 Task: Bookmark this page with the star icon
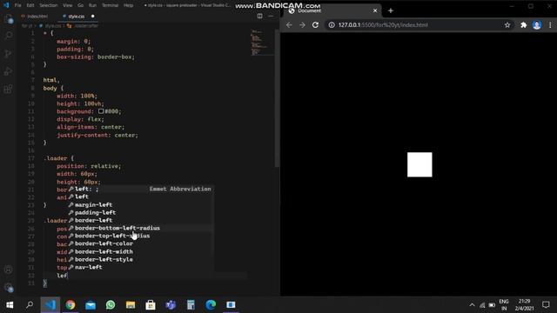tap(507, 25)
